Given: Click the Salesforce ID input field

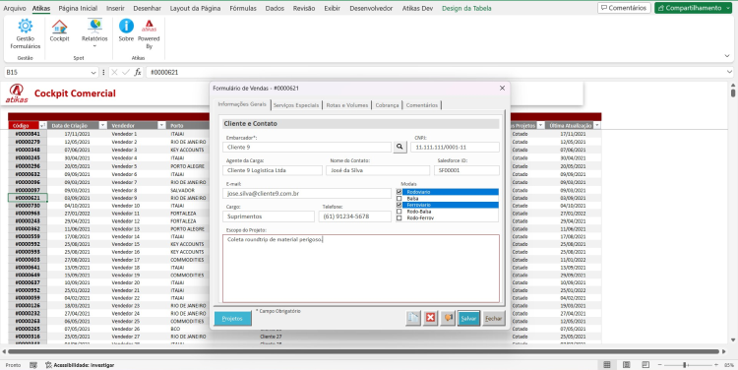Looking at the screenshot, I should [466, 170].
